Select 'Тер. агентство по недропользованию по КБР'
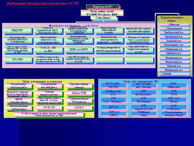Image resolution: width=194 pixels, height=146 pixels. [139, 49]
